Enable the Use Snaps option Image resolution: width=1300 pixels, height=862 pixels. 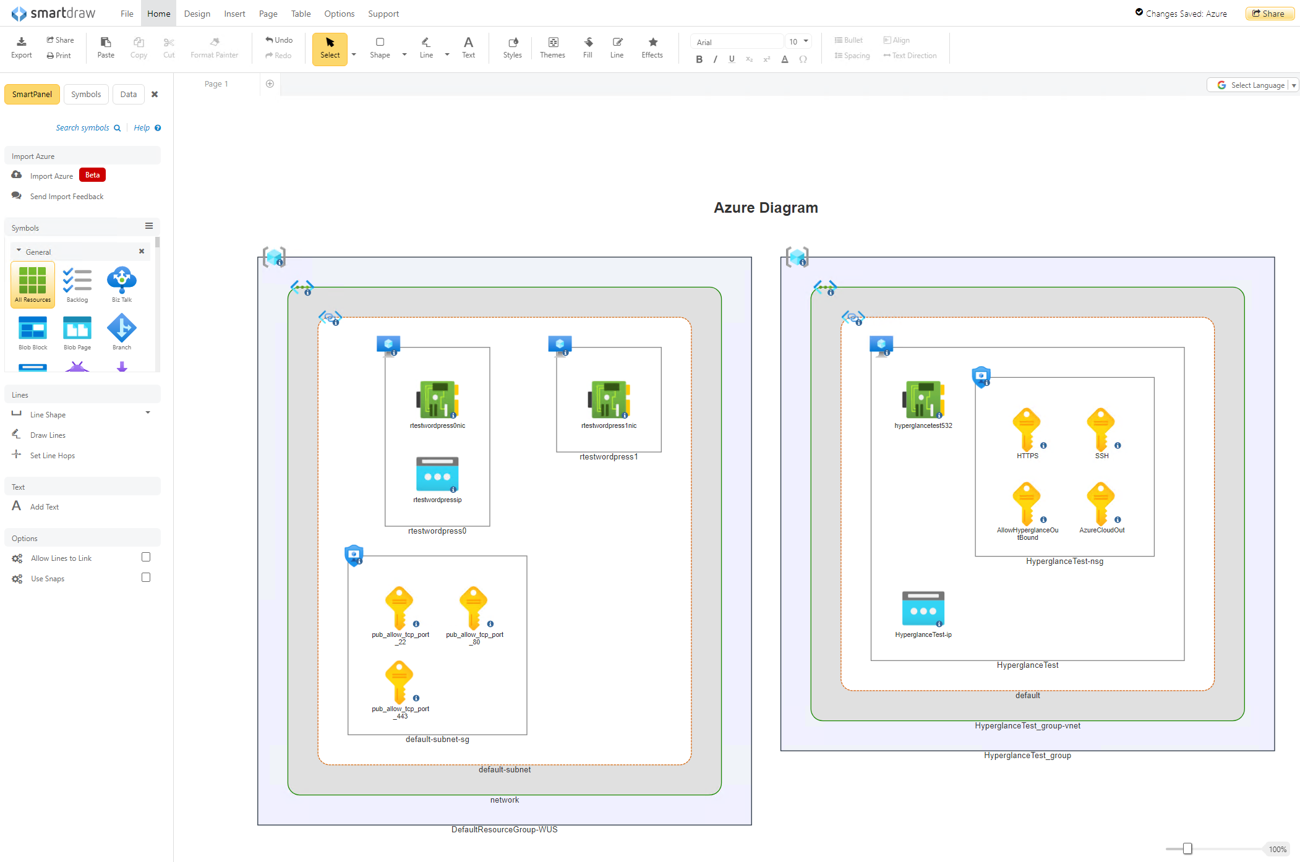pyautogui.click(x=146, y=577)
